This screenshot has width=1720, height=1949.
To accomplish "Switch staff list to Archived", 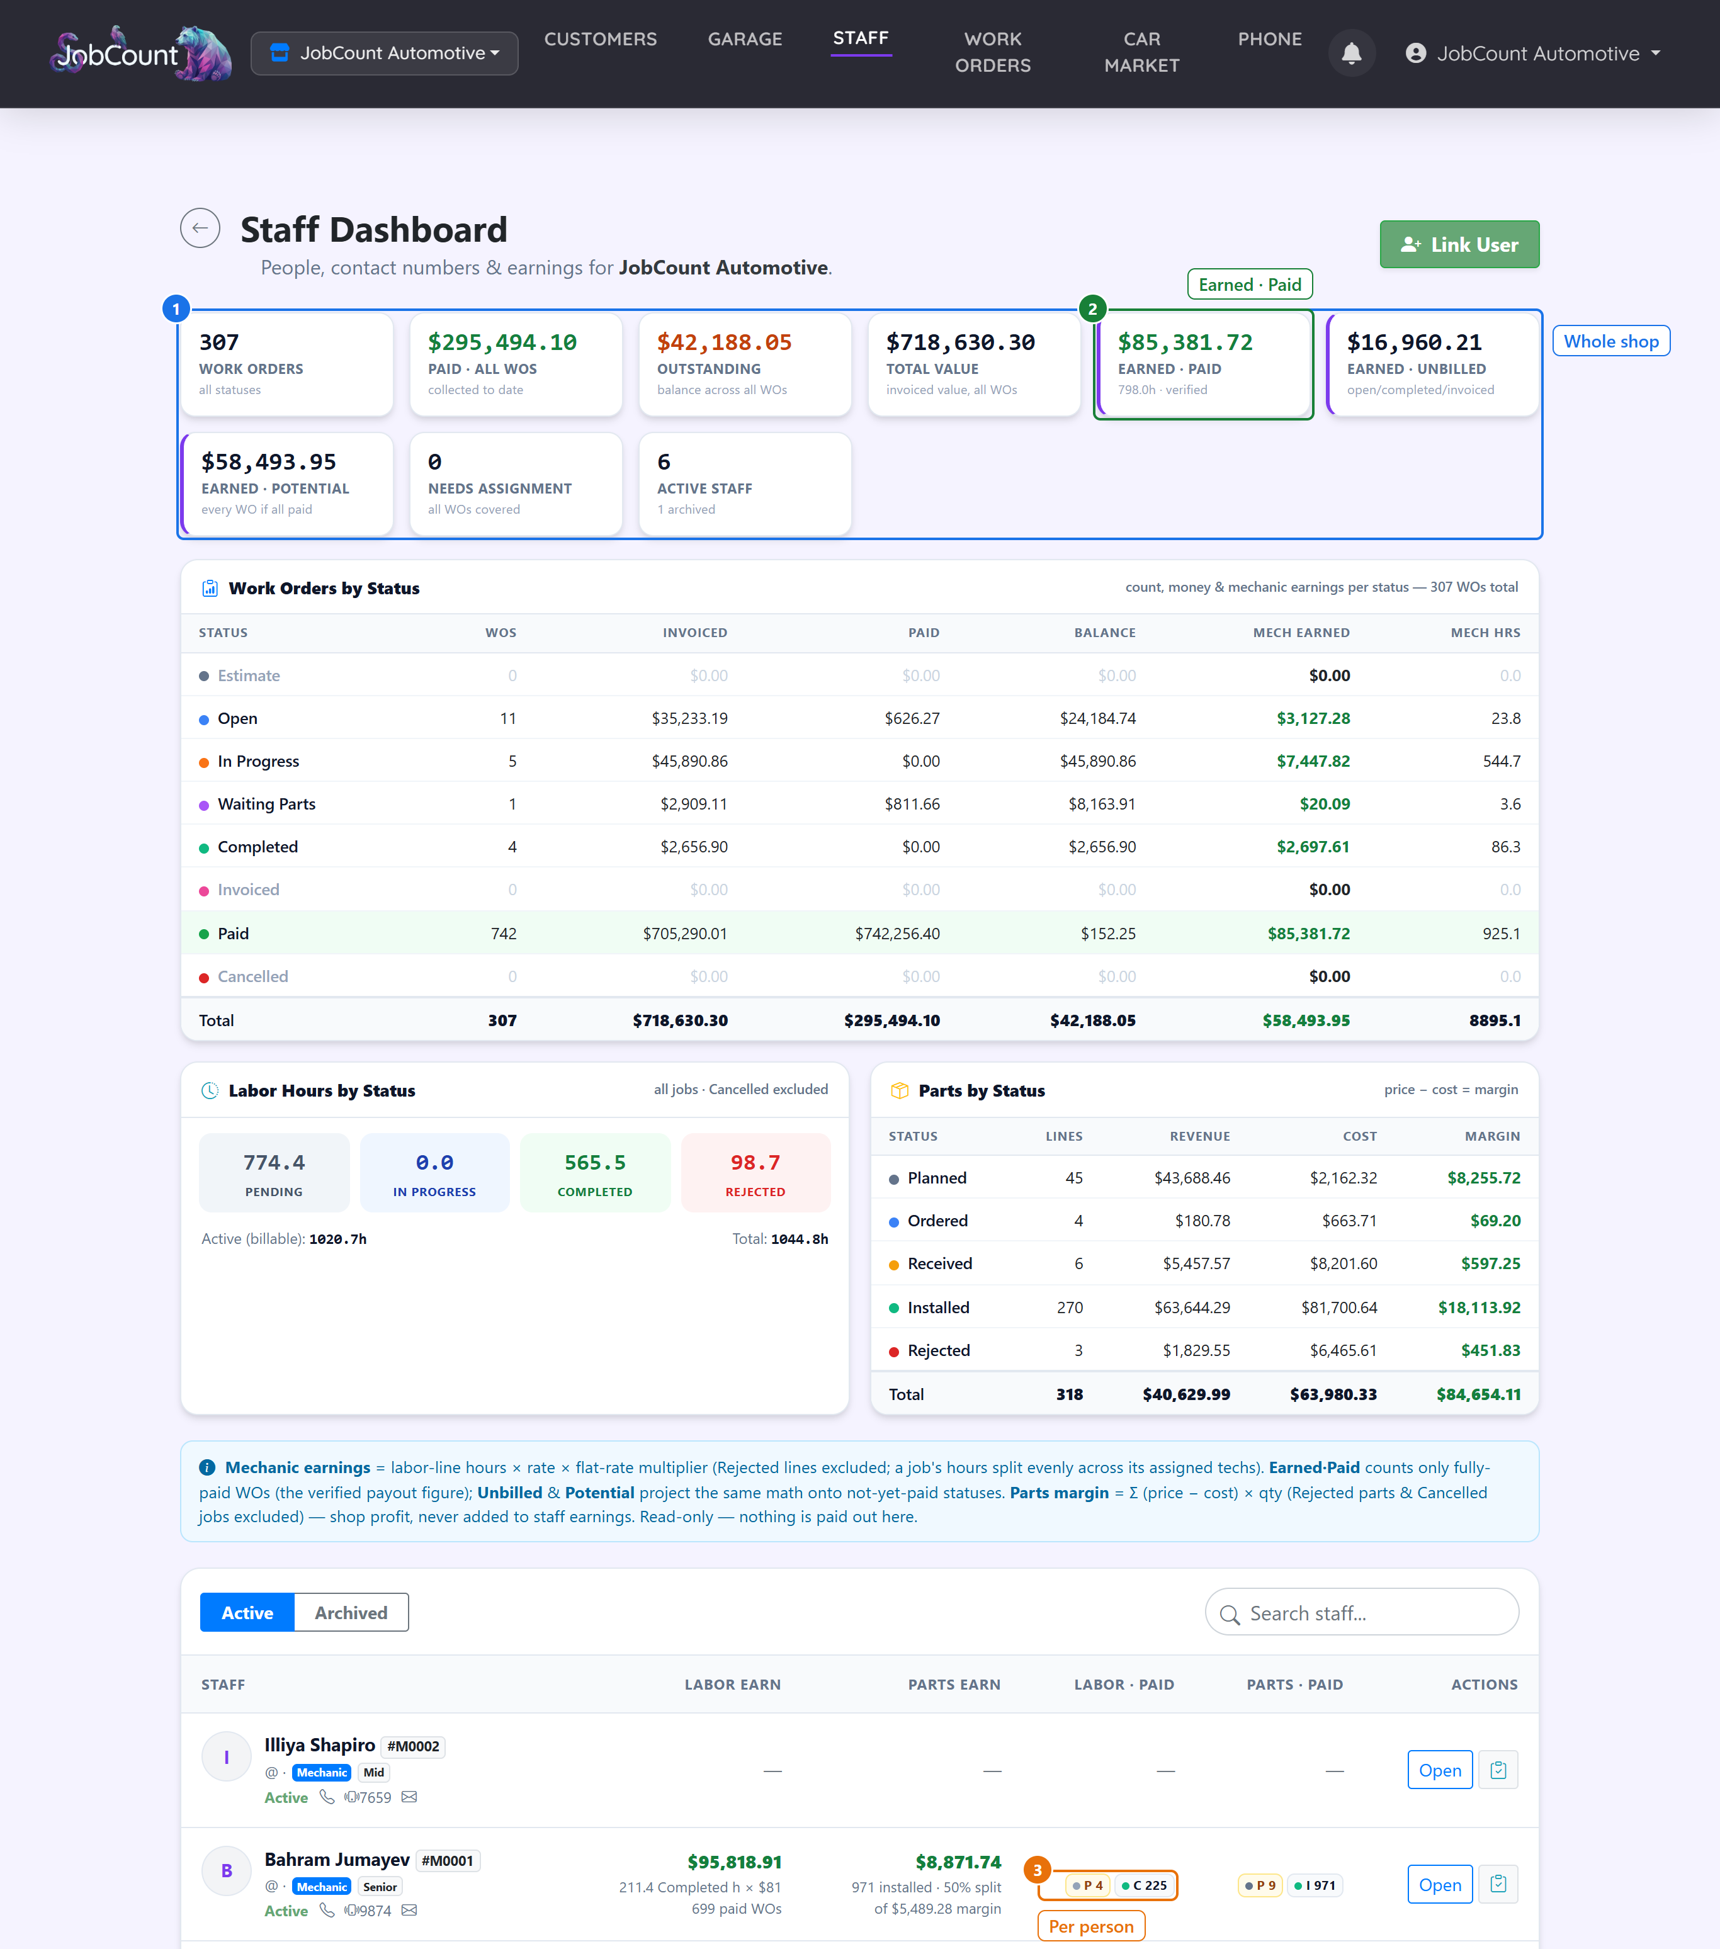I will point(351,1612).
